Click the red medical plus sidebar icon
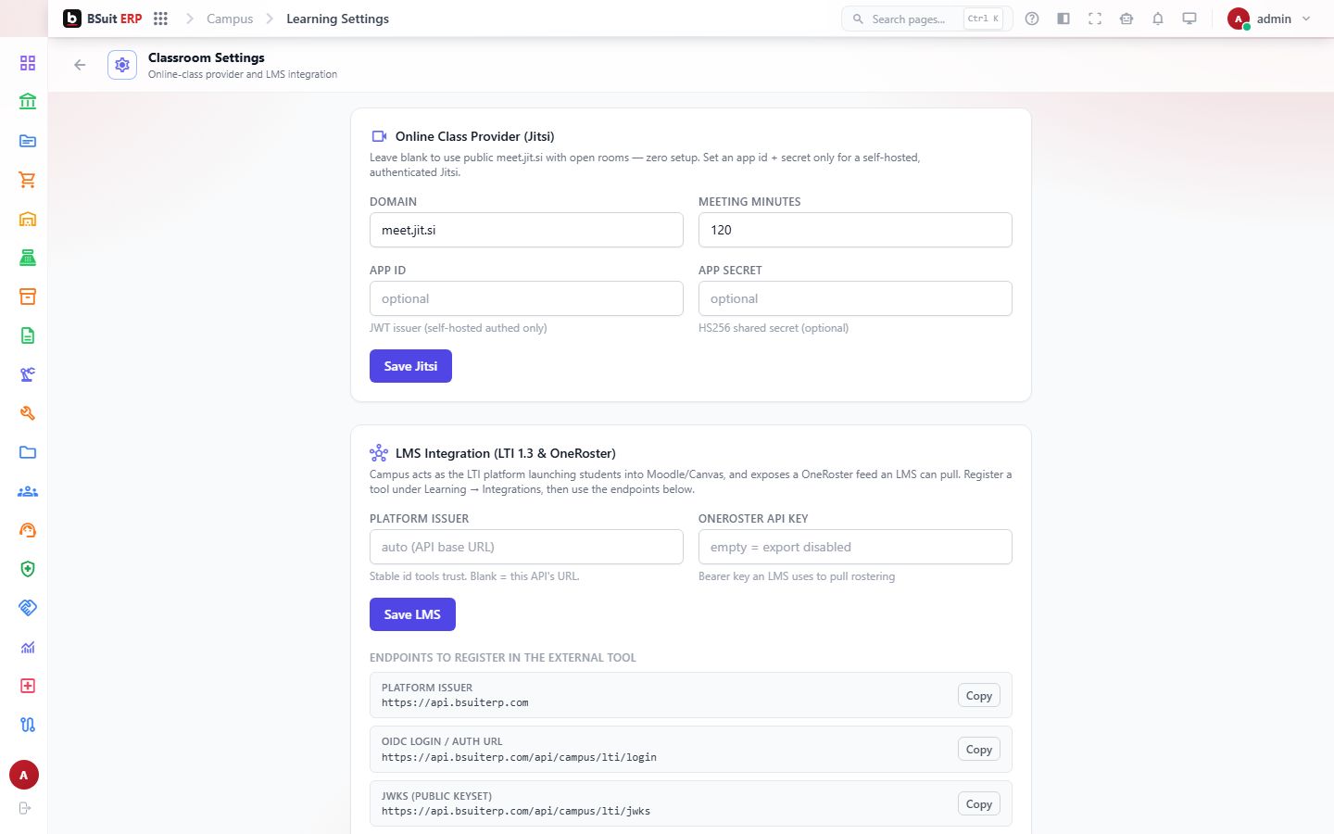This screenshot has height=834, width=1334. coord(28,686)
